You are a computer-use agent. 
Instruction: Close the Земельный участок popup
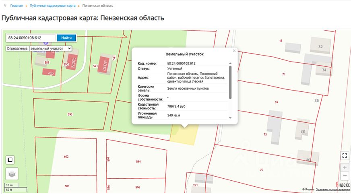click(234, 51)
